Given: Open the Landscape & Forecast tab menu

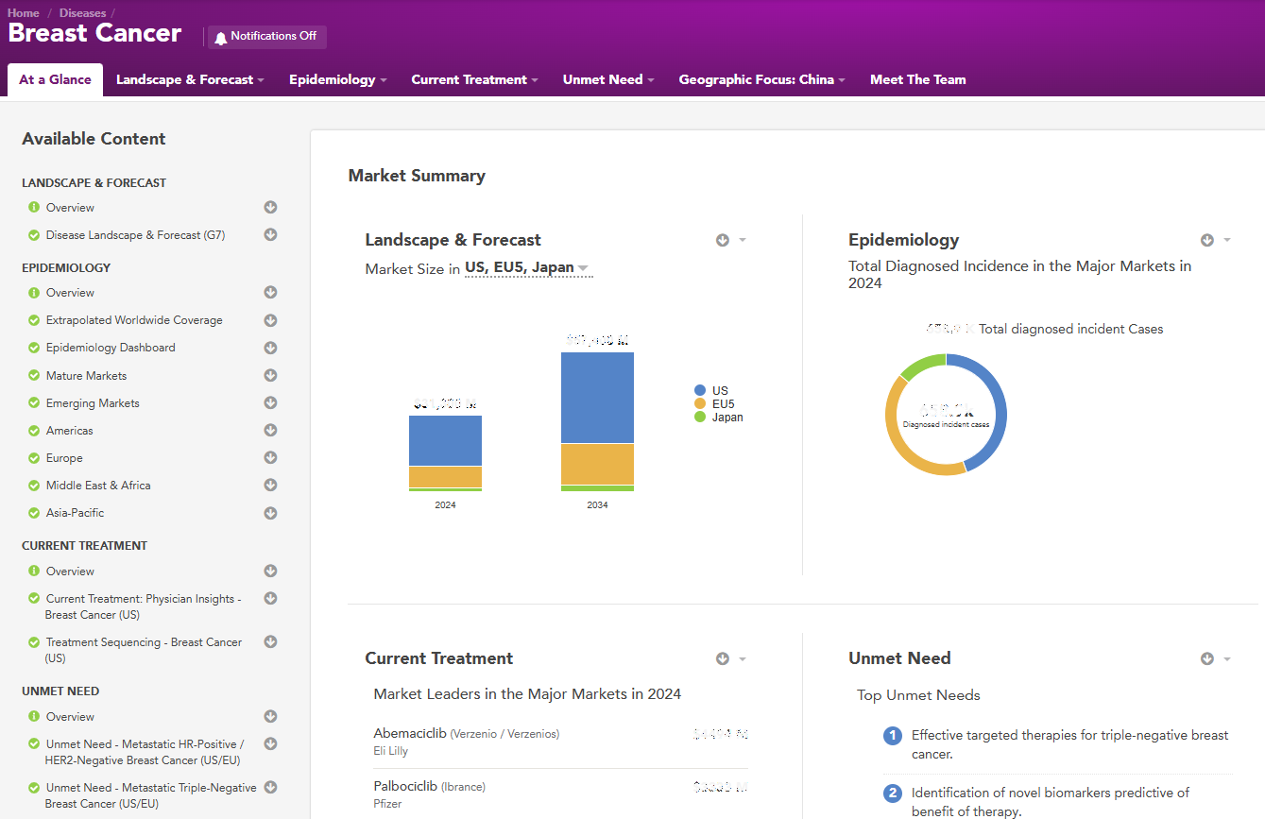Looking at the screenshot, I should [x=190, y=79].
